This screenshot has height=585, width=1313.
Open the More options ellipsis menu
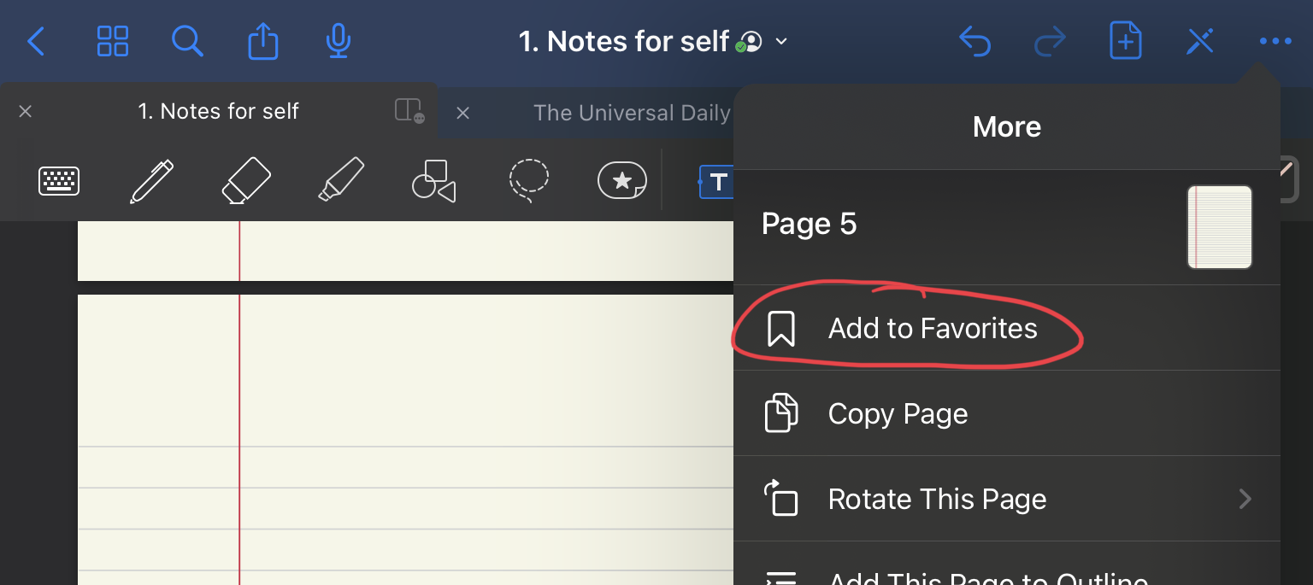point(1275,41)
